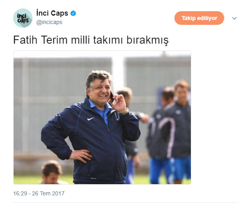
Task: Click the wristwatch on the raised hand
Action: pos(125,111)
